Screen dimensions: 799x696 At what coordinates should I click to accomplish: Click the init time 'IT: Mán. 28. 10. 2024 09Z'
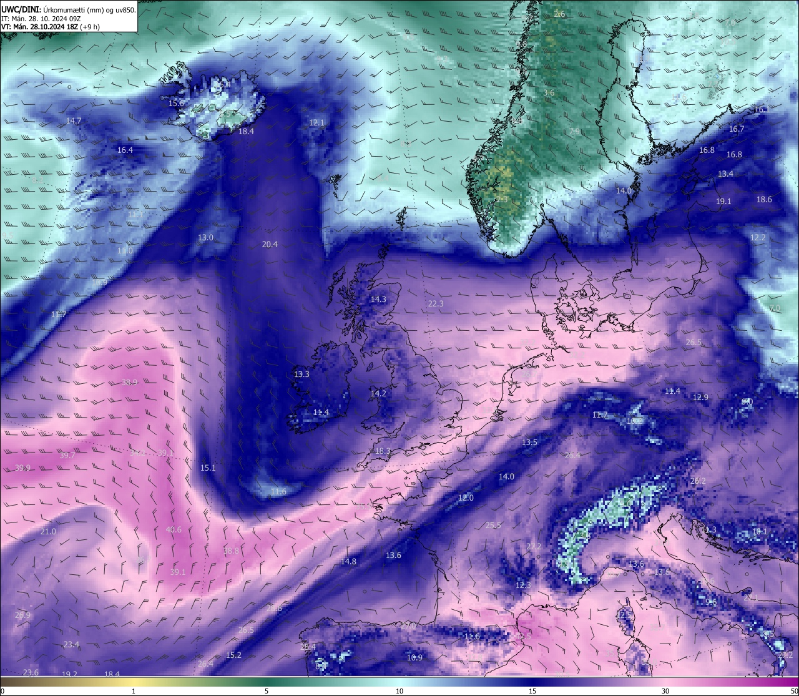41,19
